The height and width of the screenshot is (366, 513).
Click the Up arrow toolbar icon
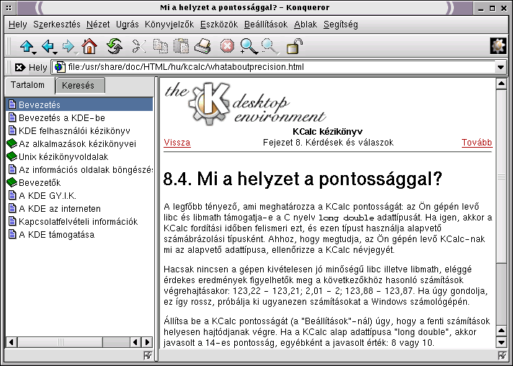point(26,46)
